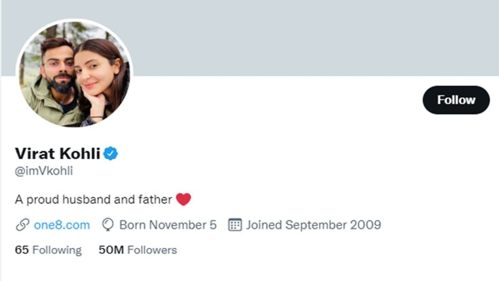The width and height of the screenshot is (499, 281).
Task: View the 50M Followers list
Action: click(138, 250)
